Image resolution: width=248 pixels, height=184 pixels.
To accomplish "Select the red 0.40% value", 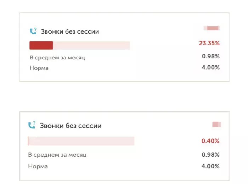I will click(x=210, y=141).
